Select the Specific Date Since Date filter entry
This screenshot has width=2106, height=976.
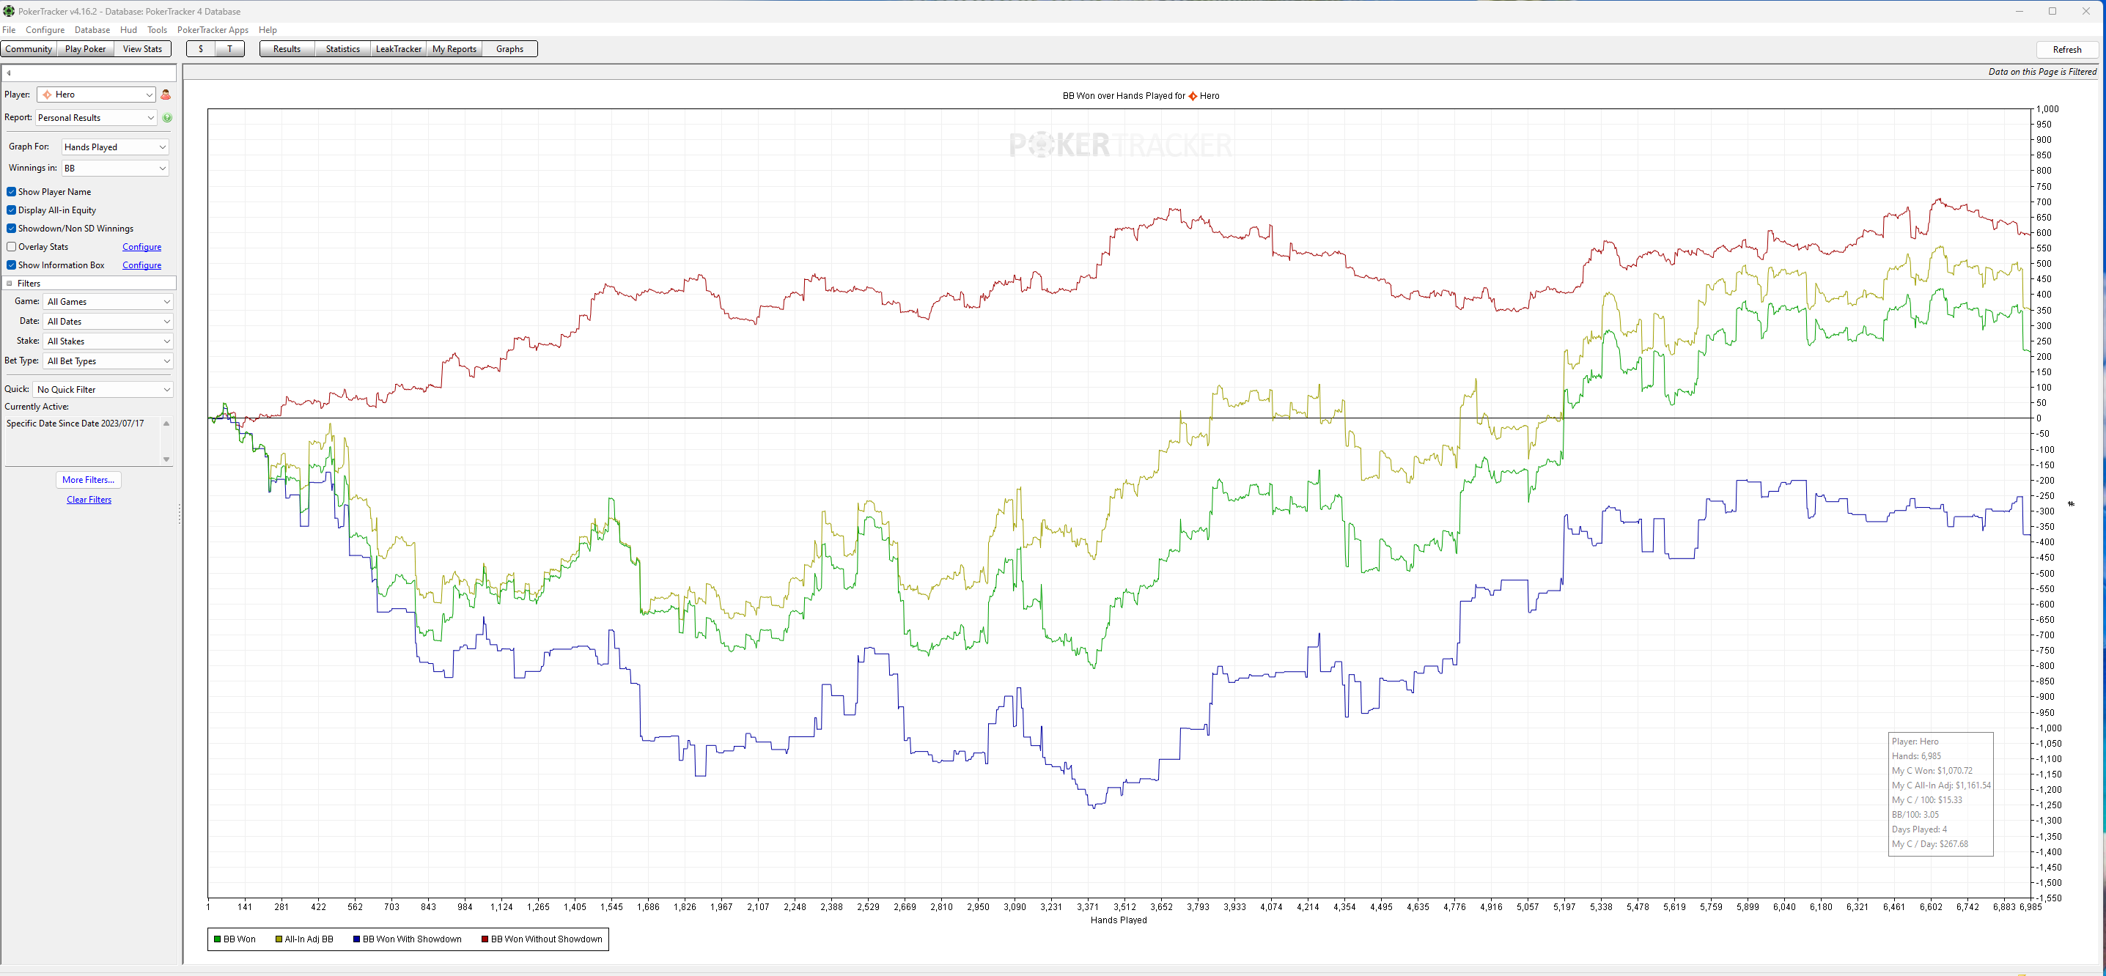(76, 424)
